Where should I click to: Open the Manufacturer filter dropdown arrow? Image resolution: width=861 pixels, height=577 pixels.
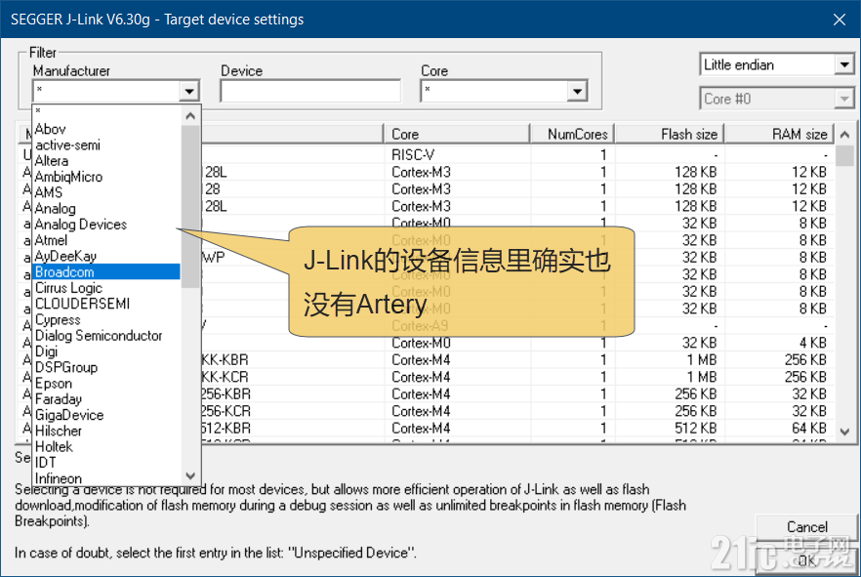click(189, 91)
